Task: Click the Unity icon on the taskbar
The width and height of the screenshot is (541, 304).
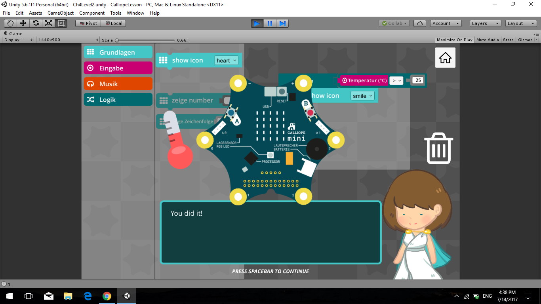Action: click(126, 296)
